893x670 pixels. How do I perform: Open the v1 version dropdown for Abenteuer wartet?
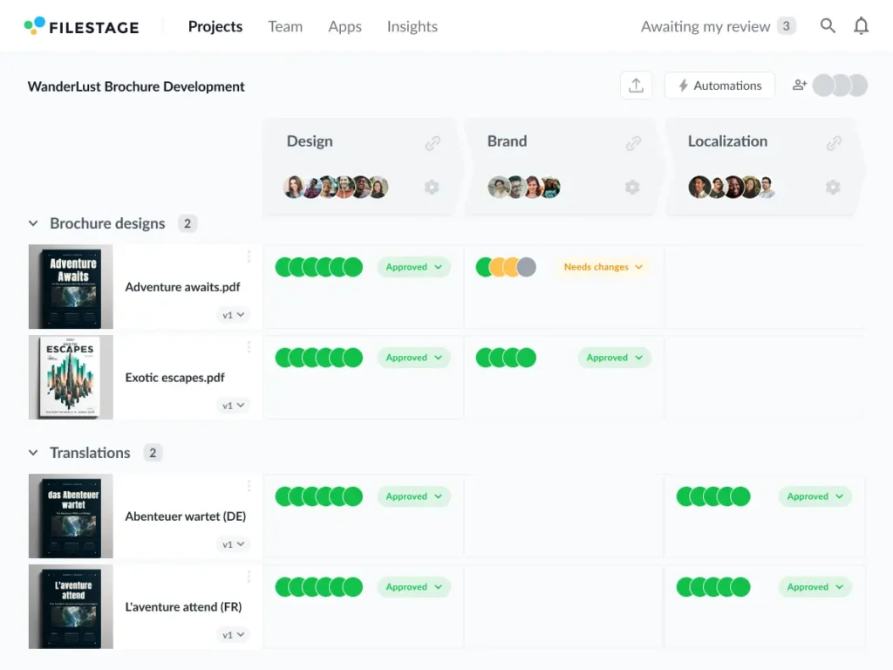(233, 544)
